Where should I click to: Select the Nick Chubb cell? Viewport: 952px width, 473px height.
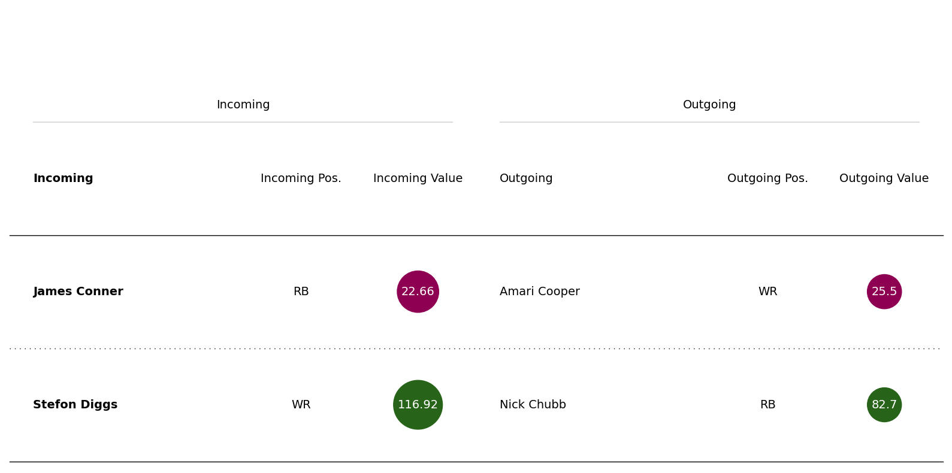click(x=533, y=405)
